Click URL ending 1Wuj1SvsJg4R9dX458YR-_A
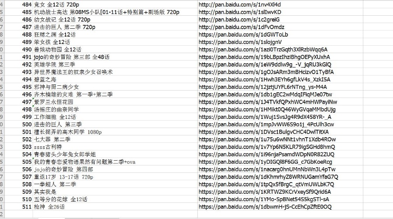 pyautogui.click(x=265, y=117)
